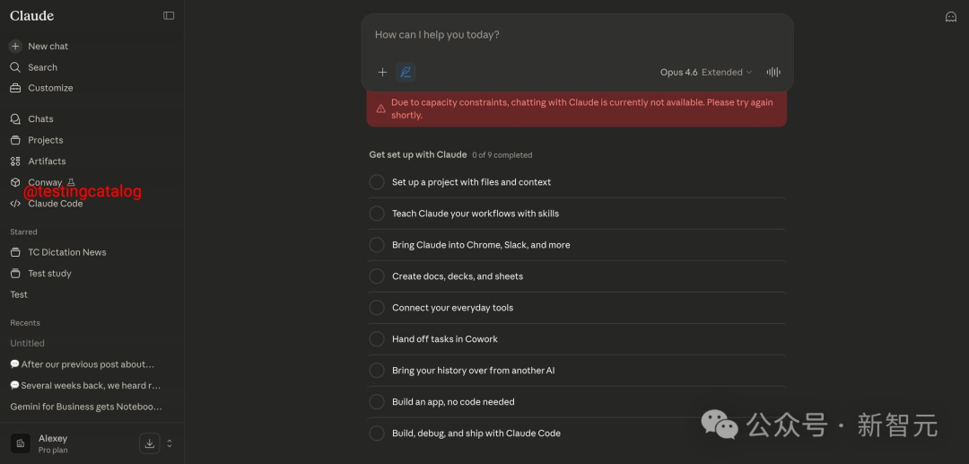The width and height of the screenshot is (969, 464).
Task: Check off Build an app circle
Action: tap(377, 401)
